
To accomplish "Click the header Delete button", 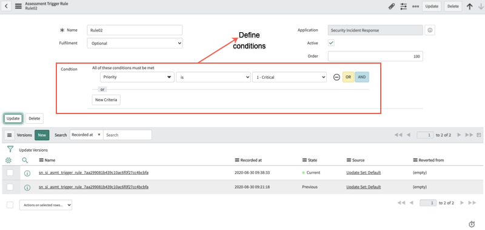I will coord(453,6).
